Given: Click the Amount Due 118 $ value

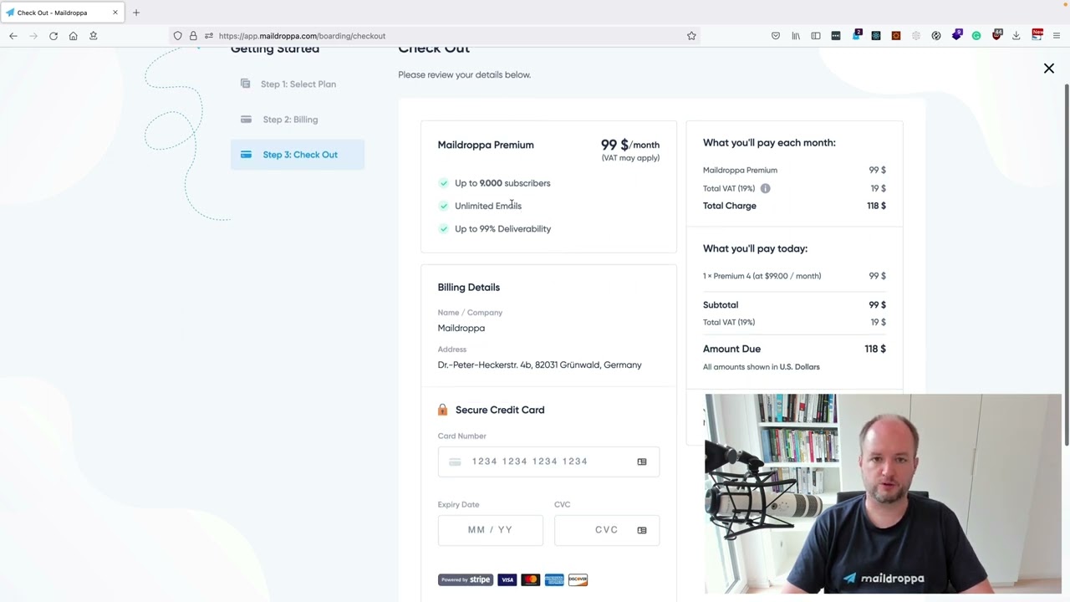Looking at the screenshot, I should [875, 349].
